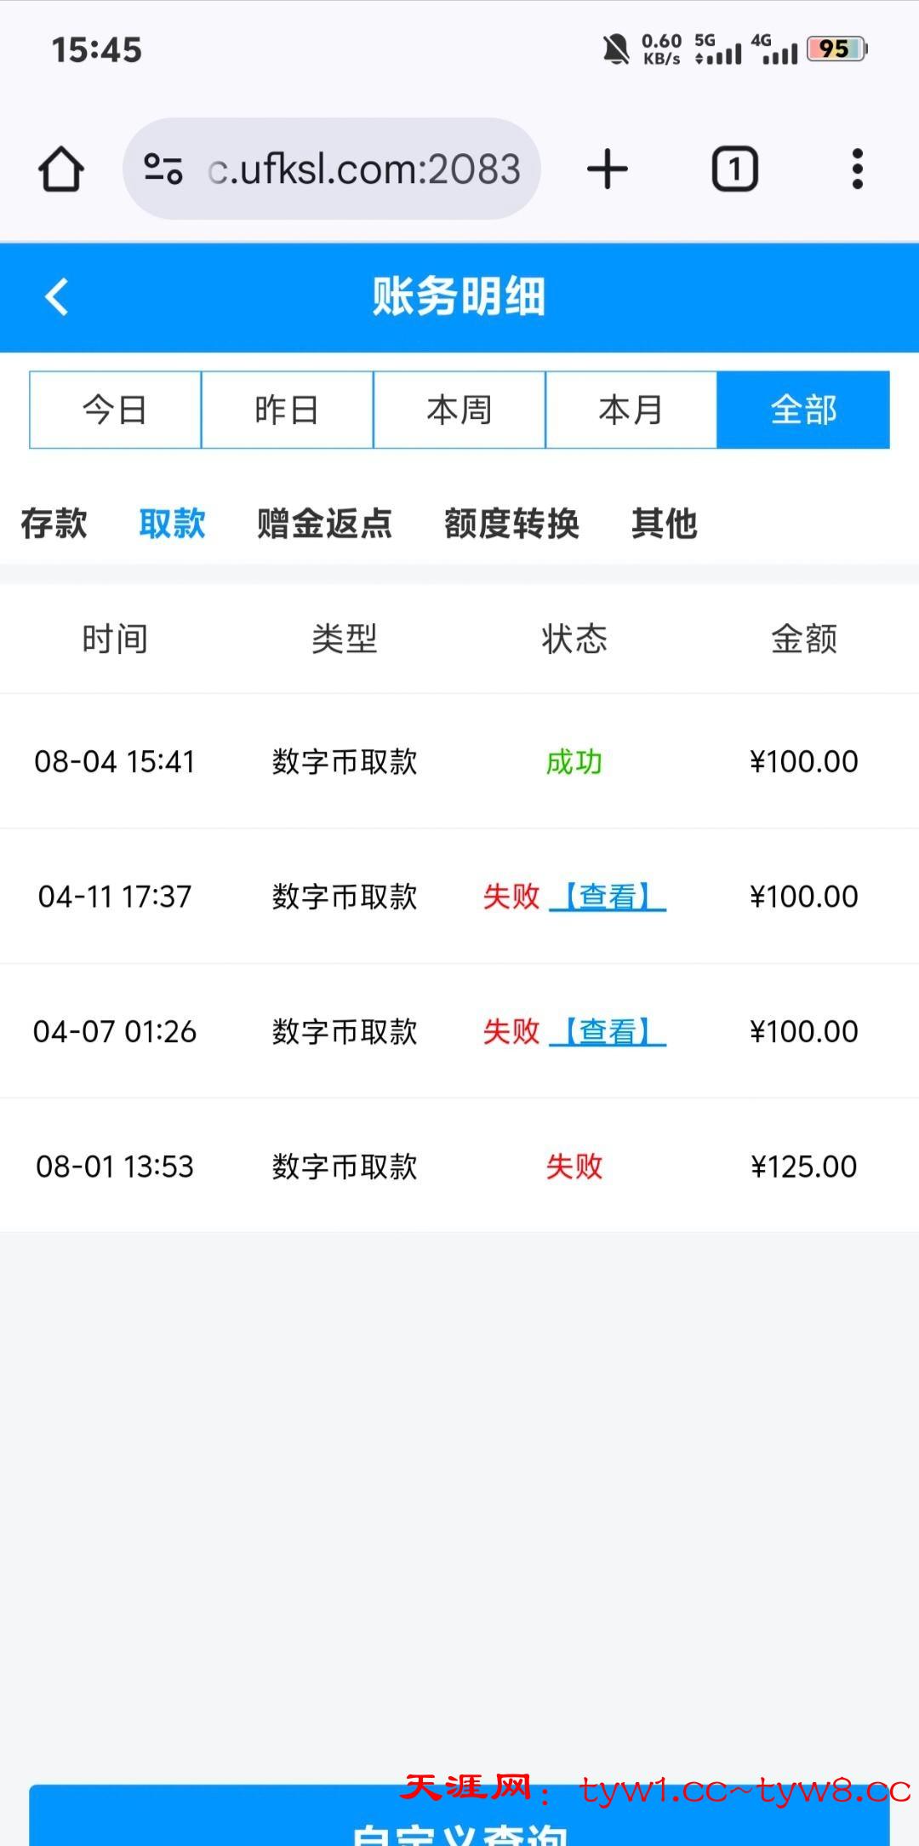919x1846 pixels.
Task: Tap the battery indicator in status bar
Action: tap(836, 49)
